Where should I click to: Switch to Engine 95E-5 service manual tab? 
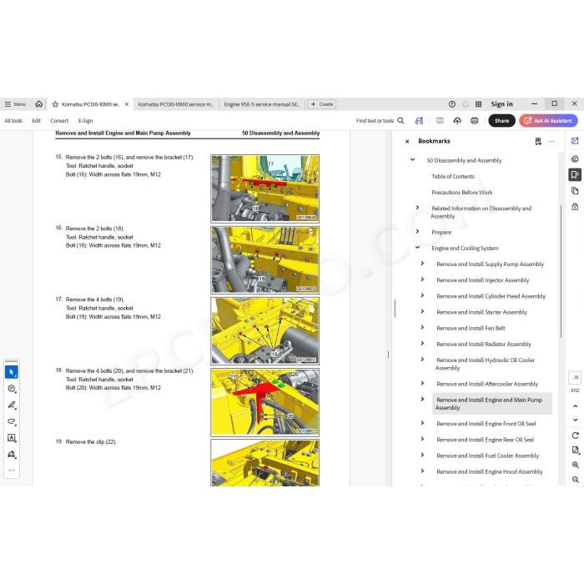(x=262, y=104)
